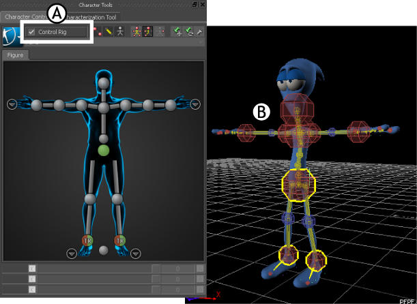Select the viewport character's screen-left ankle effector
Viewport: 417px width, 304px height.
pos(289,255)
